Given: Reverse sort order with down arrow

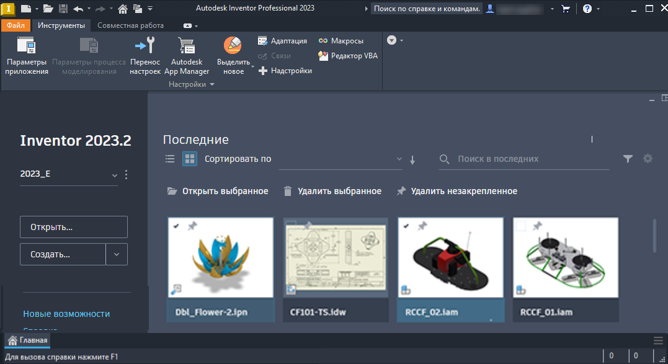Looking at the screenshot, I should click(412, 159).
